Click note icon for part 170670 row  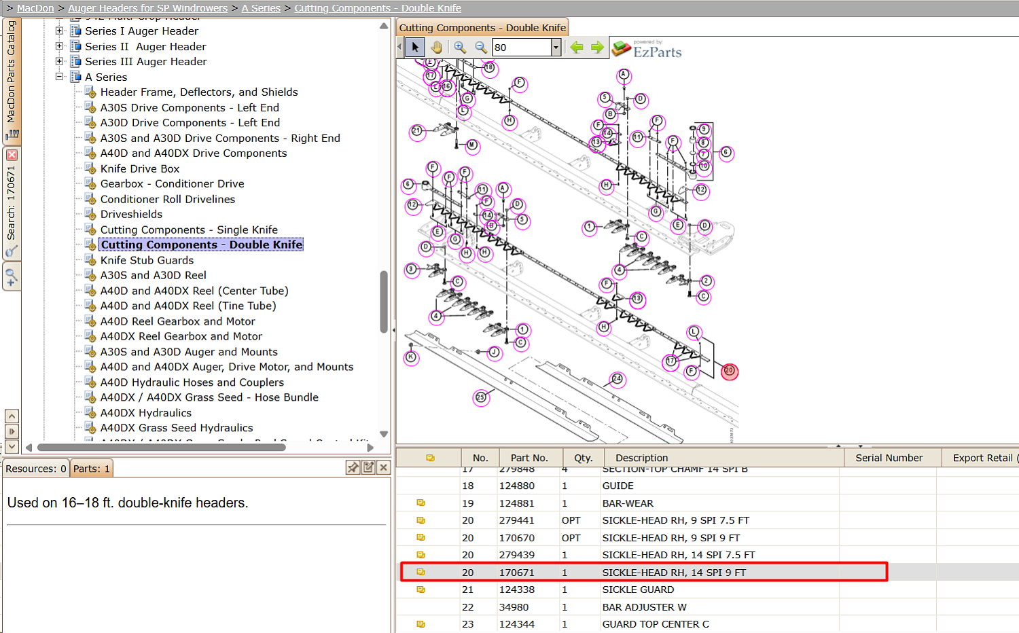pyautogui.click(x=421, y=538)
